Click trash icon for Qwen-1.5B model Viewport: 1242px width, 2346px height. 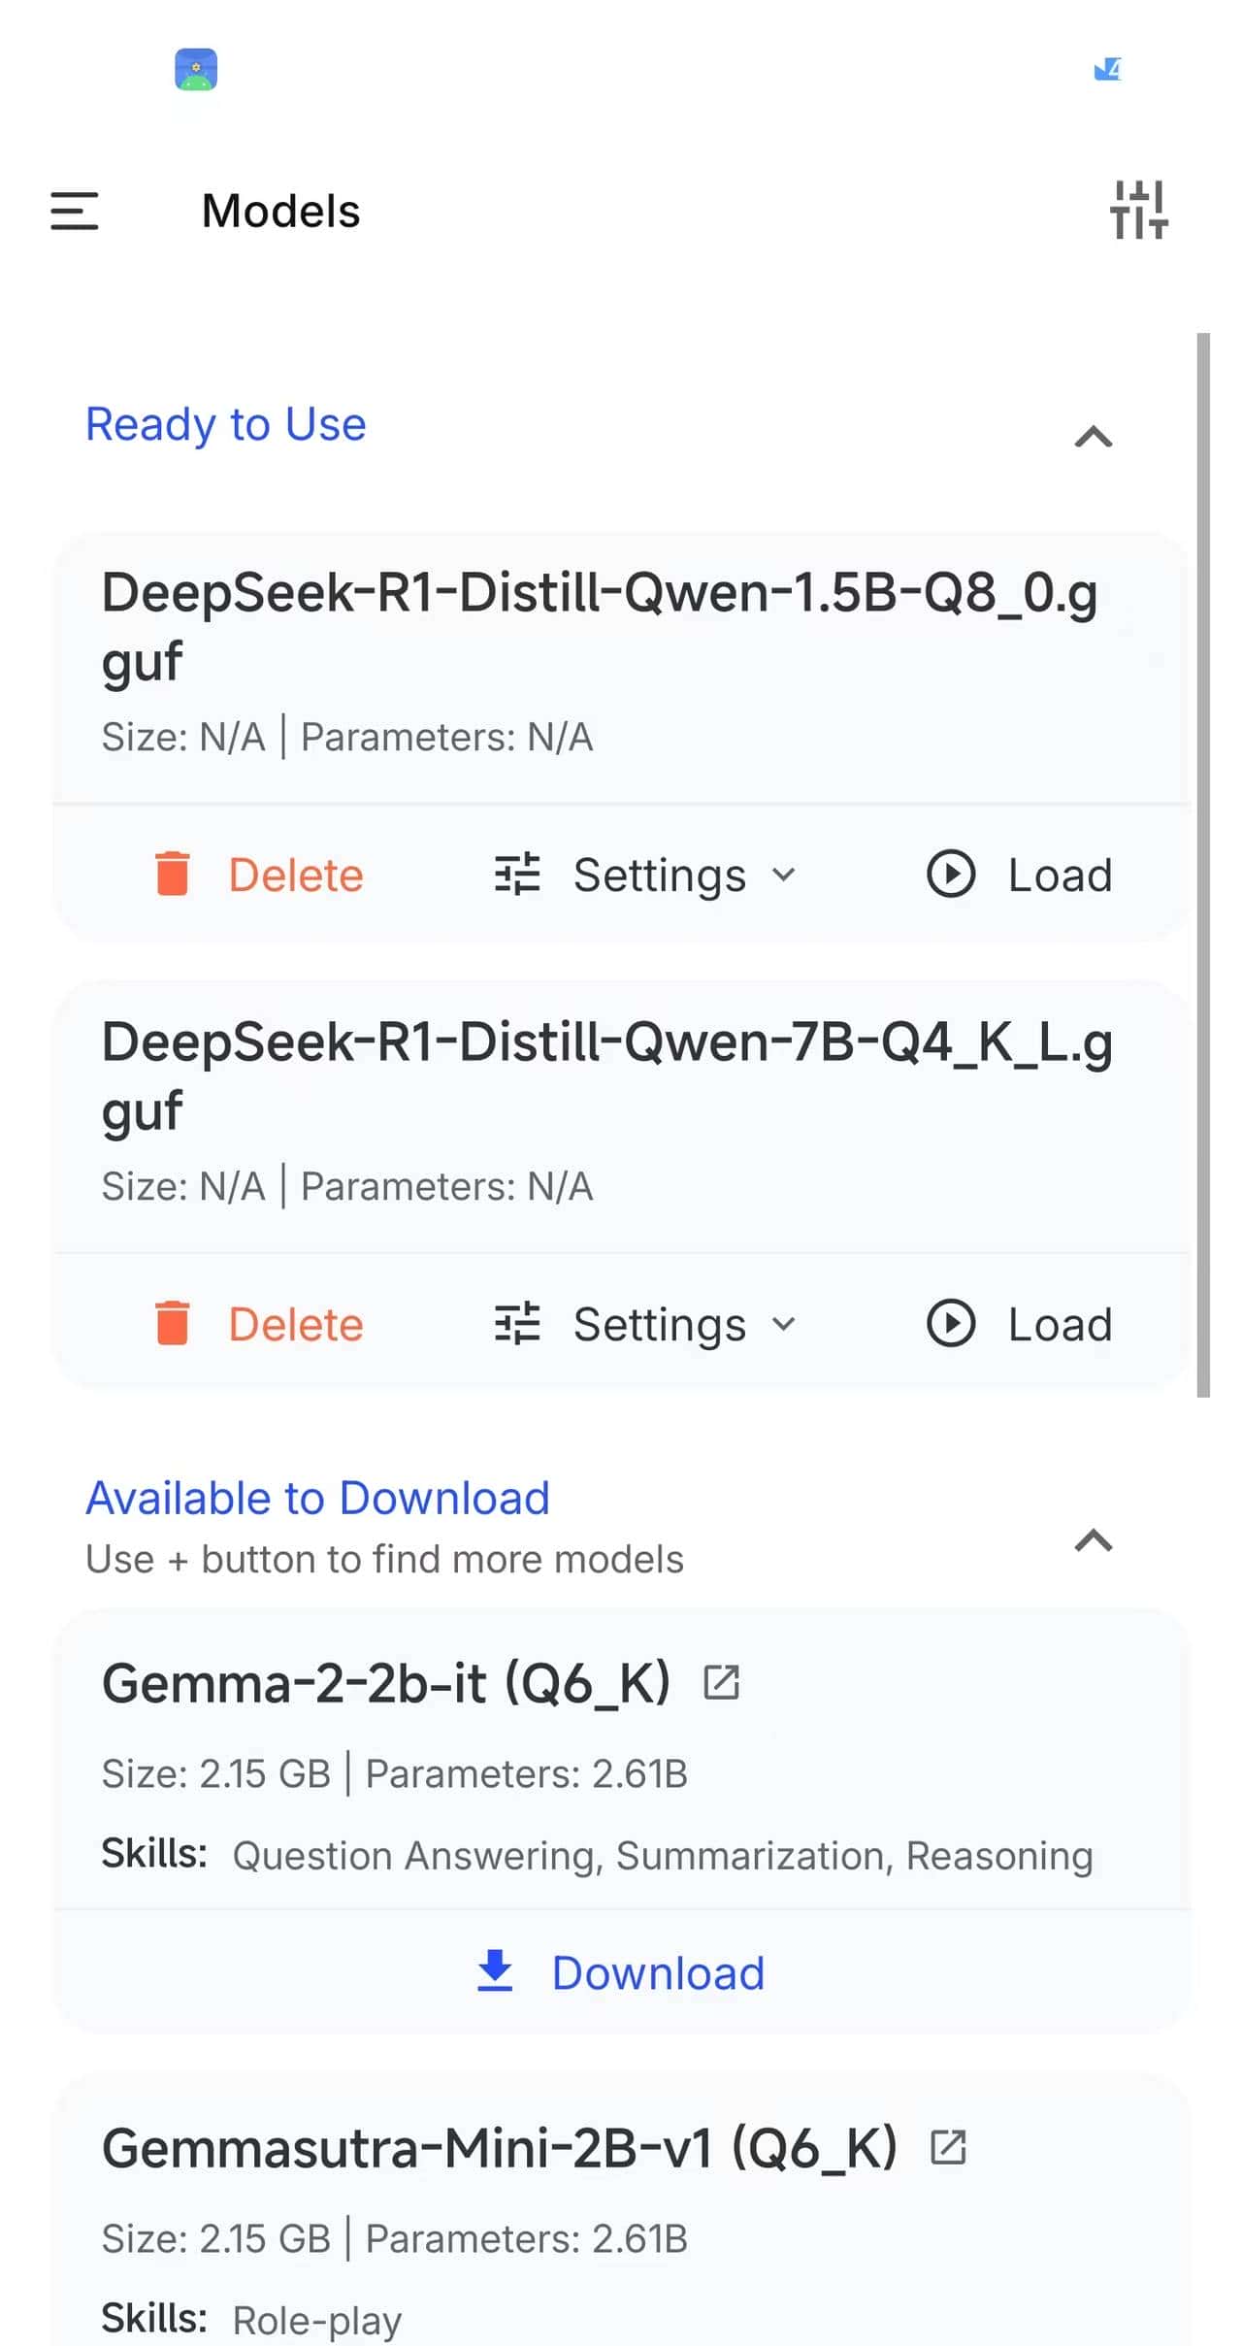click(x=173, y=874)
